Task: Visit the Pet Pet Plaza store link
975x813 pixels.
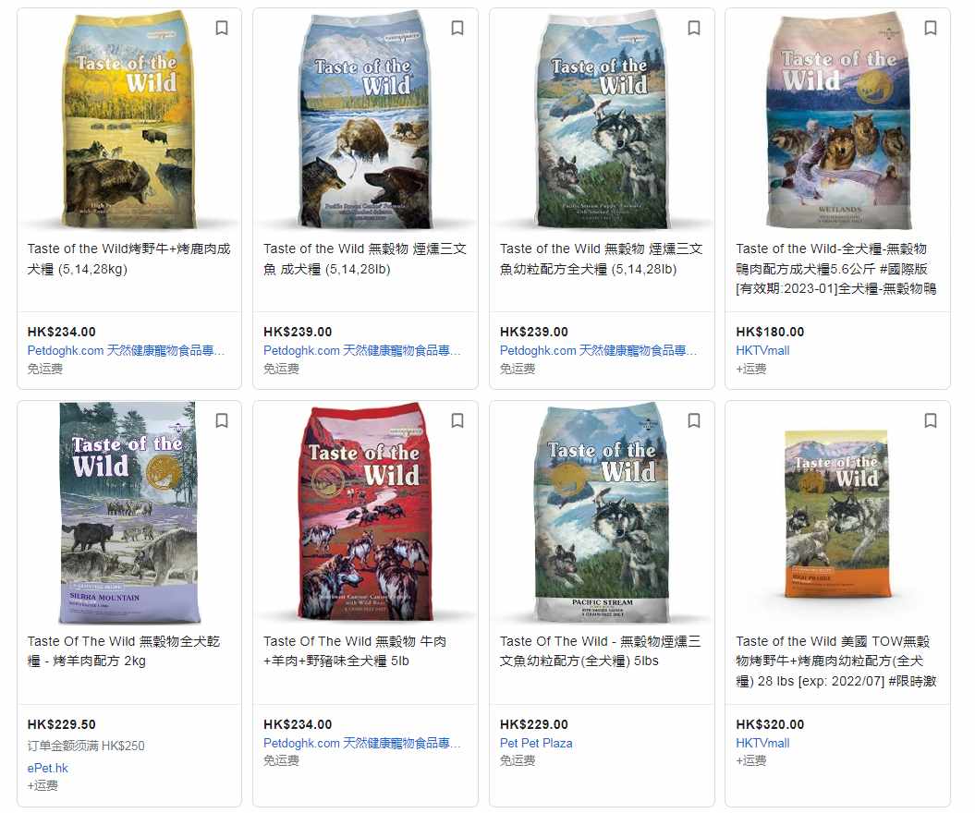Action: tap(536, 744)
